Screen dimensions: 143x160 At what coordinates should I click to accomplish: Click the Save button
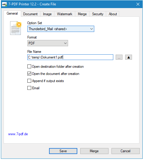click(63, 151)
